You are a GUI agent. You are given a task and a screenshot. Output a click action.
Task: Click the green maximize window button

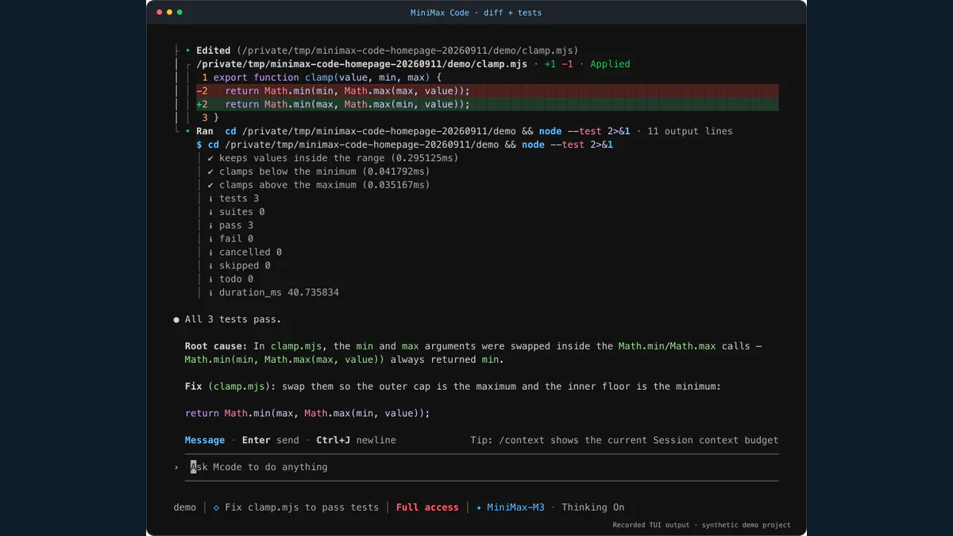click(x=179, y=13)
